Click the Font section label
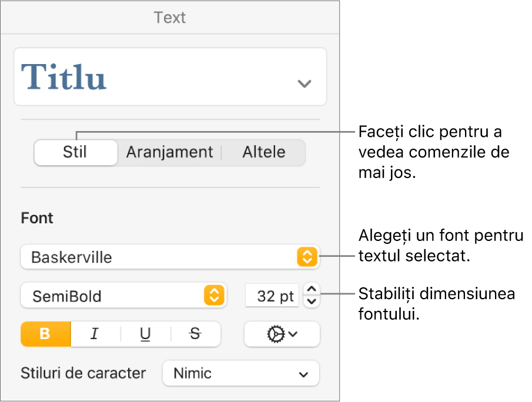532x402 pixels. (37, 218)
